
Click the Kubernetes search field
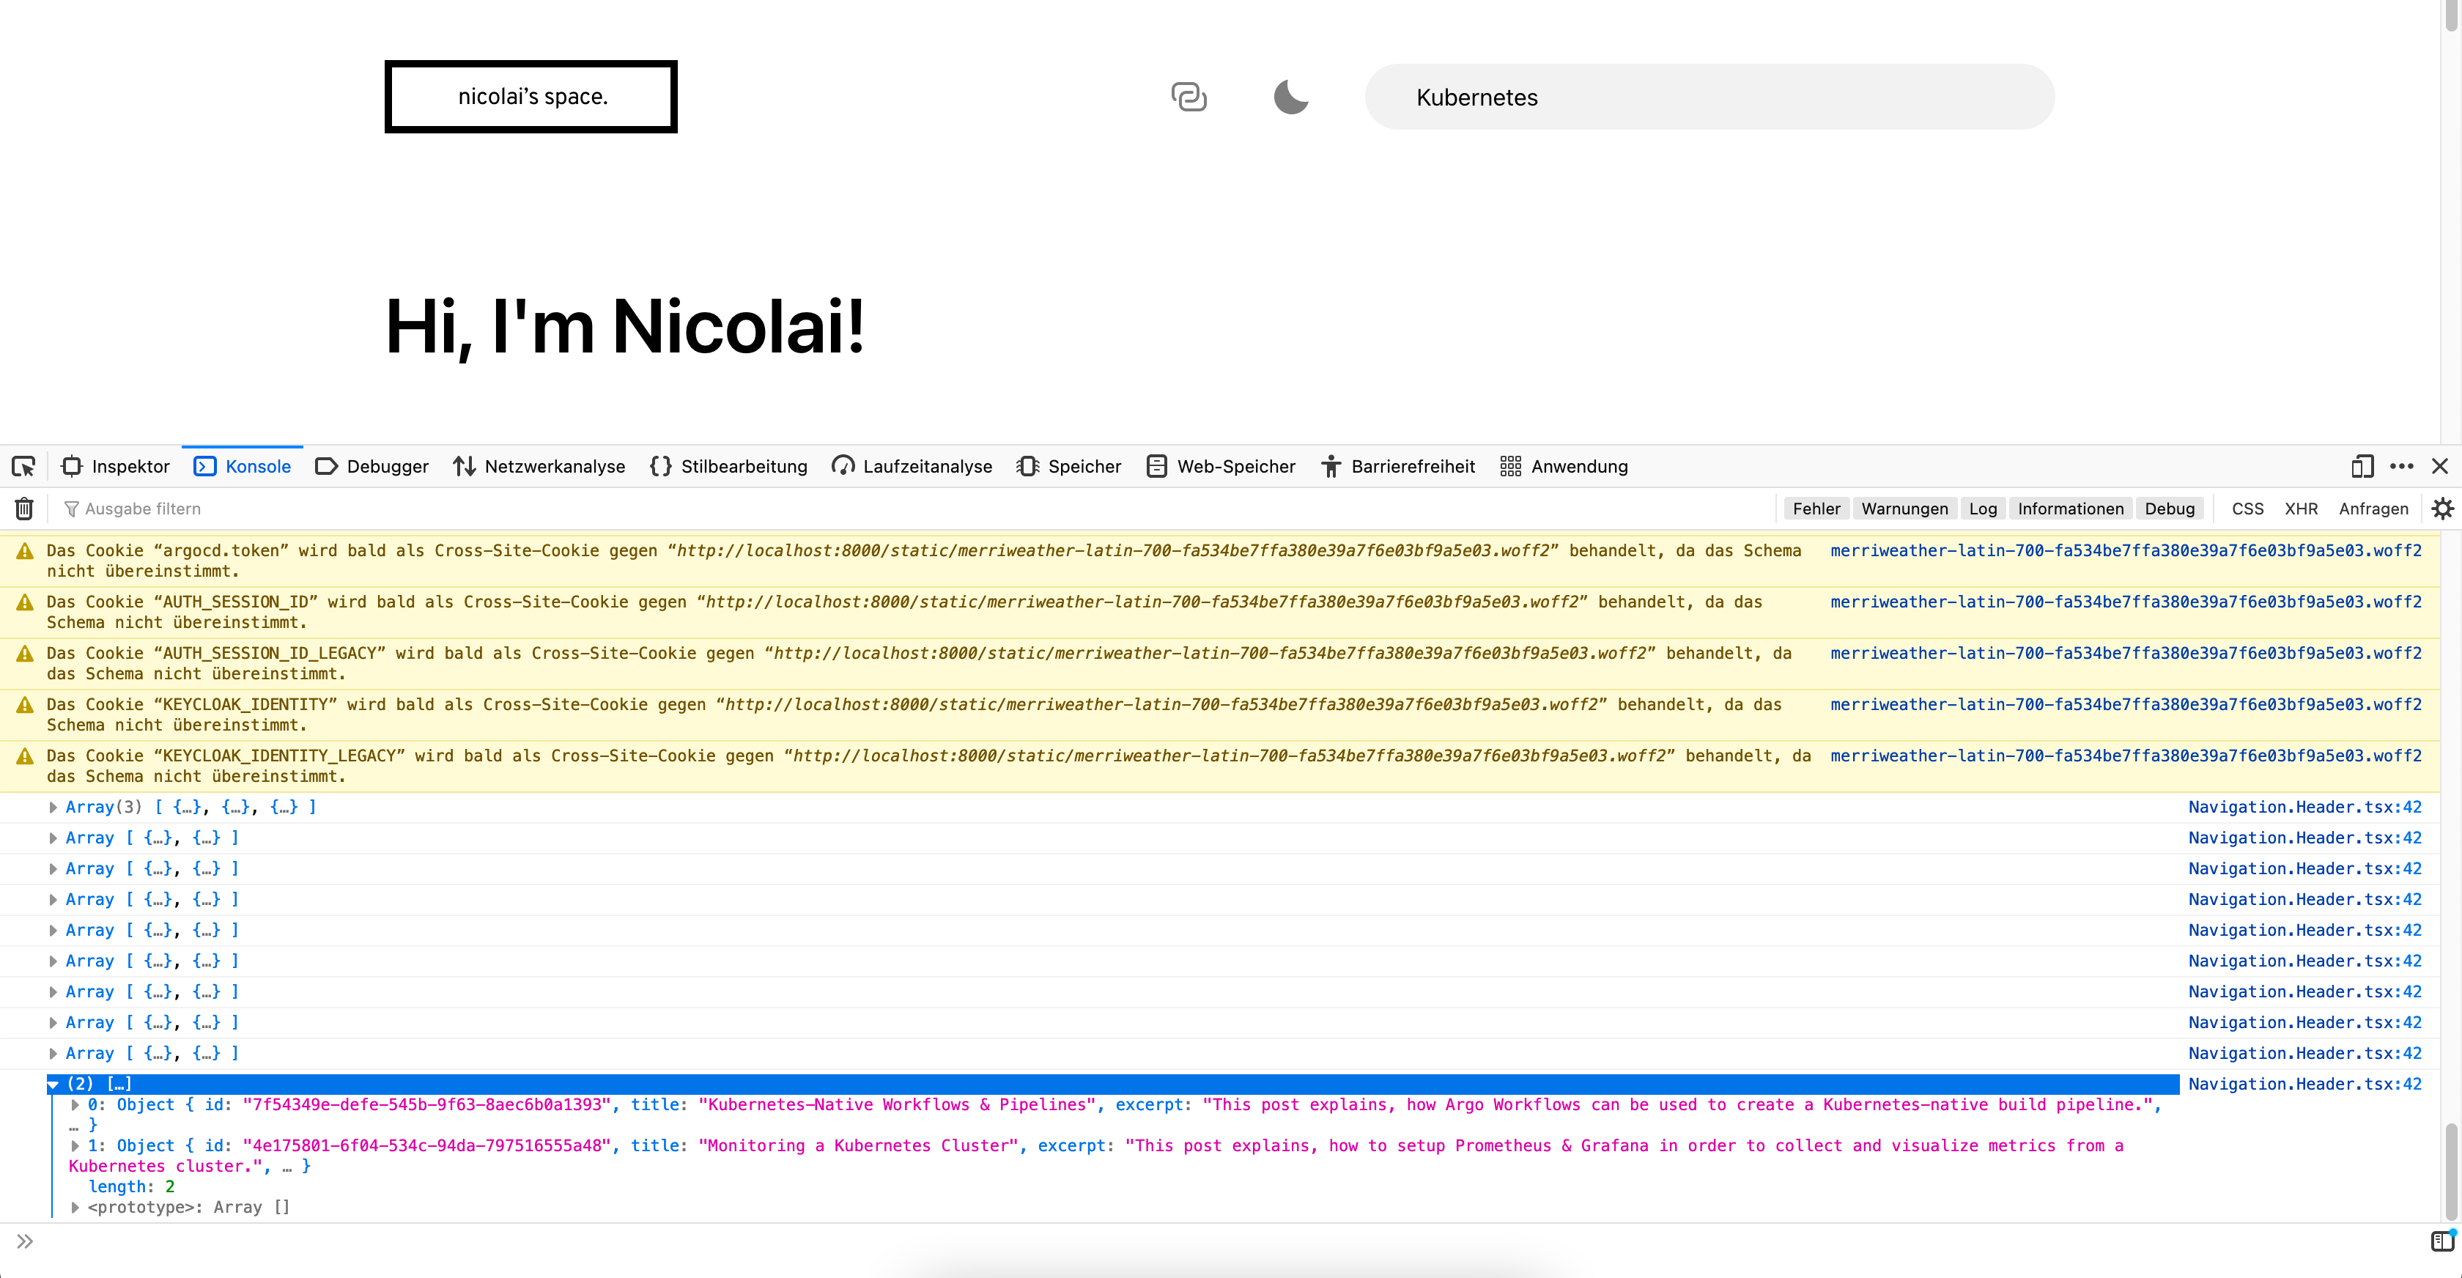1709,97
